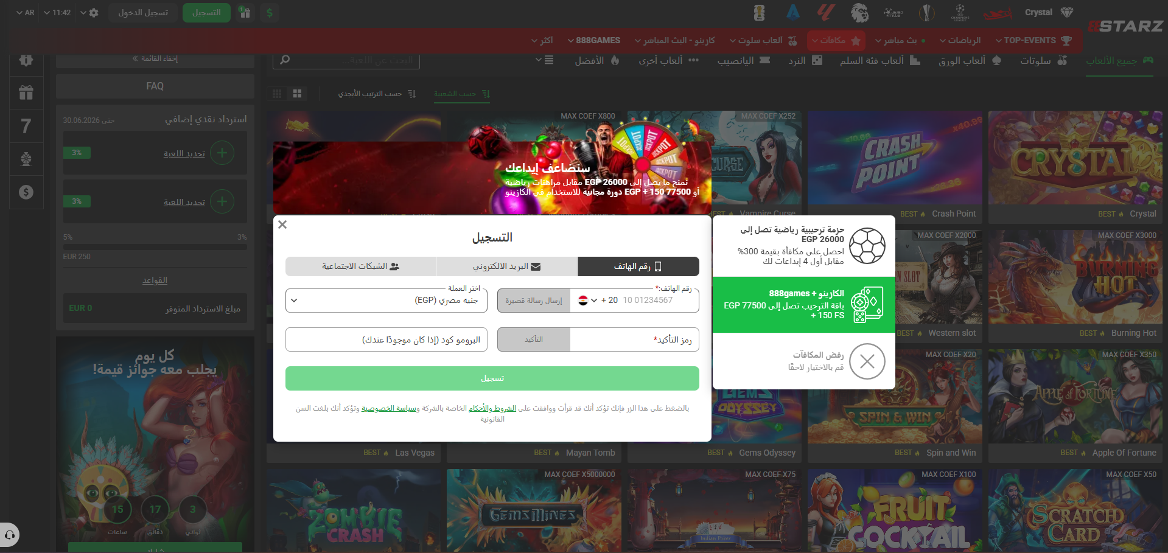Expand the ألعاب سلوت slots menu
Image resolution: width=1168 pixels, height=553 pixels.
(x=763, y=41)
